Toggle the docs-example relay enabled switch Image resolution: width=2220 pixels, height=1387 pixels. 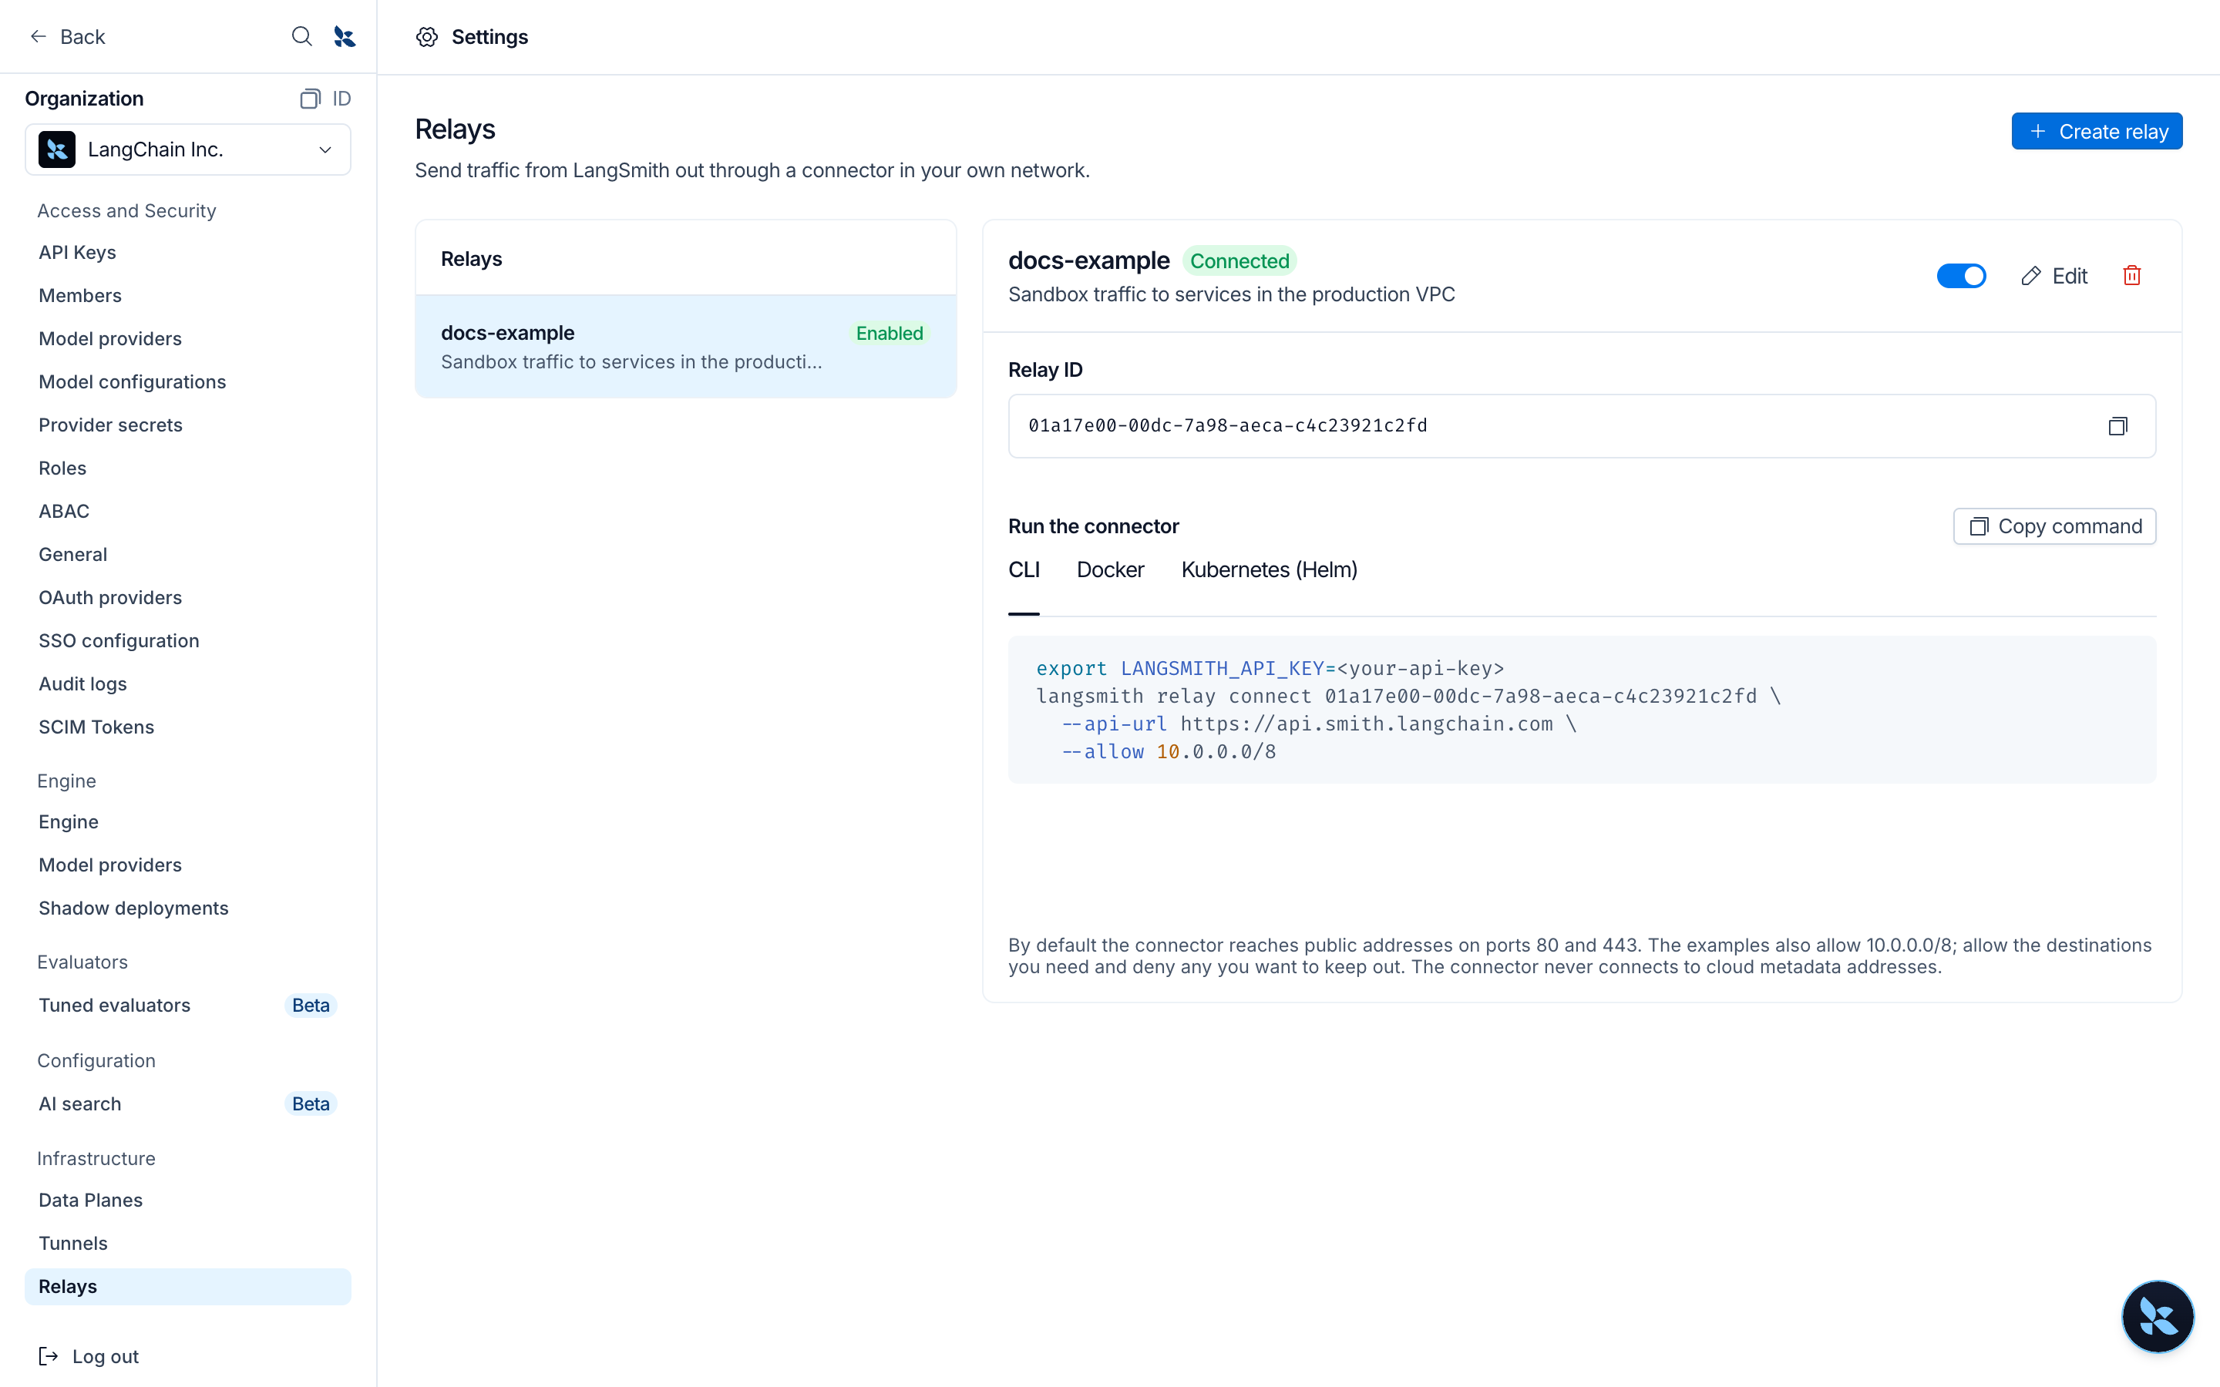[x=1961, y=276]
